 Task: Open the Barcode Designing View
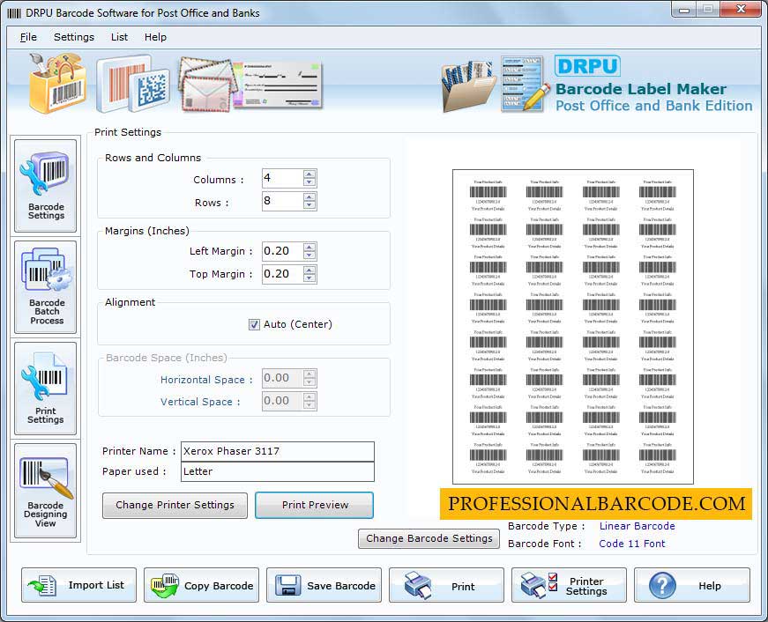click(45, 491)
